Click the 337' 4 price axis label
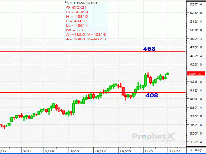The width and height of the screenshot is (206, 154). click(x=196, y=142)
